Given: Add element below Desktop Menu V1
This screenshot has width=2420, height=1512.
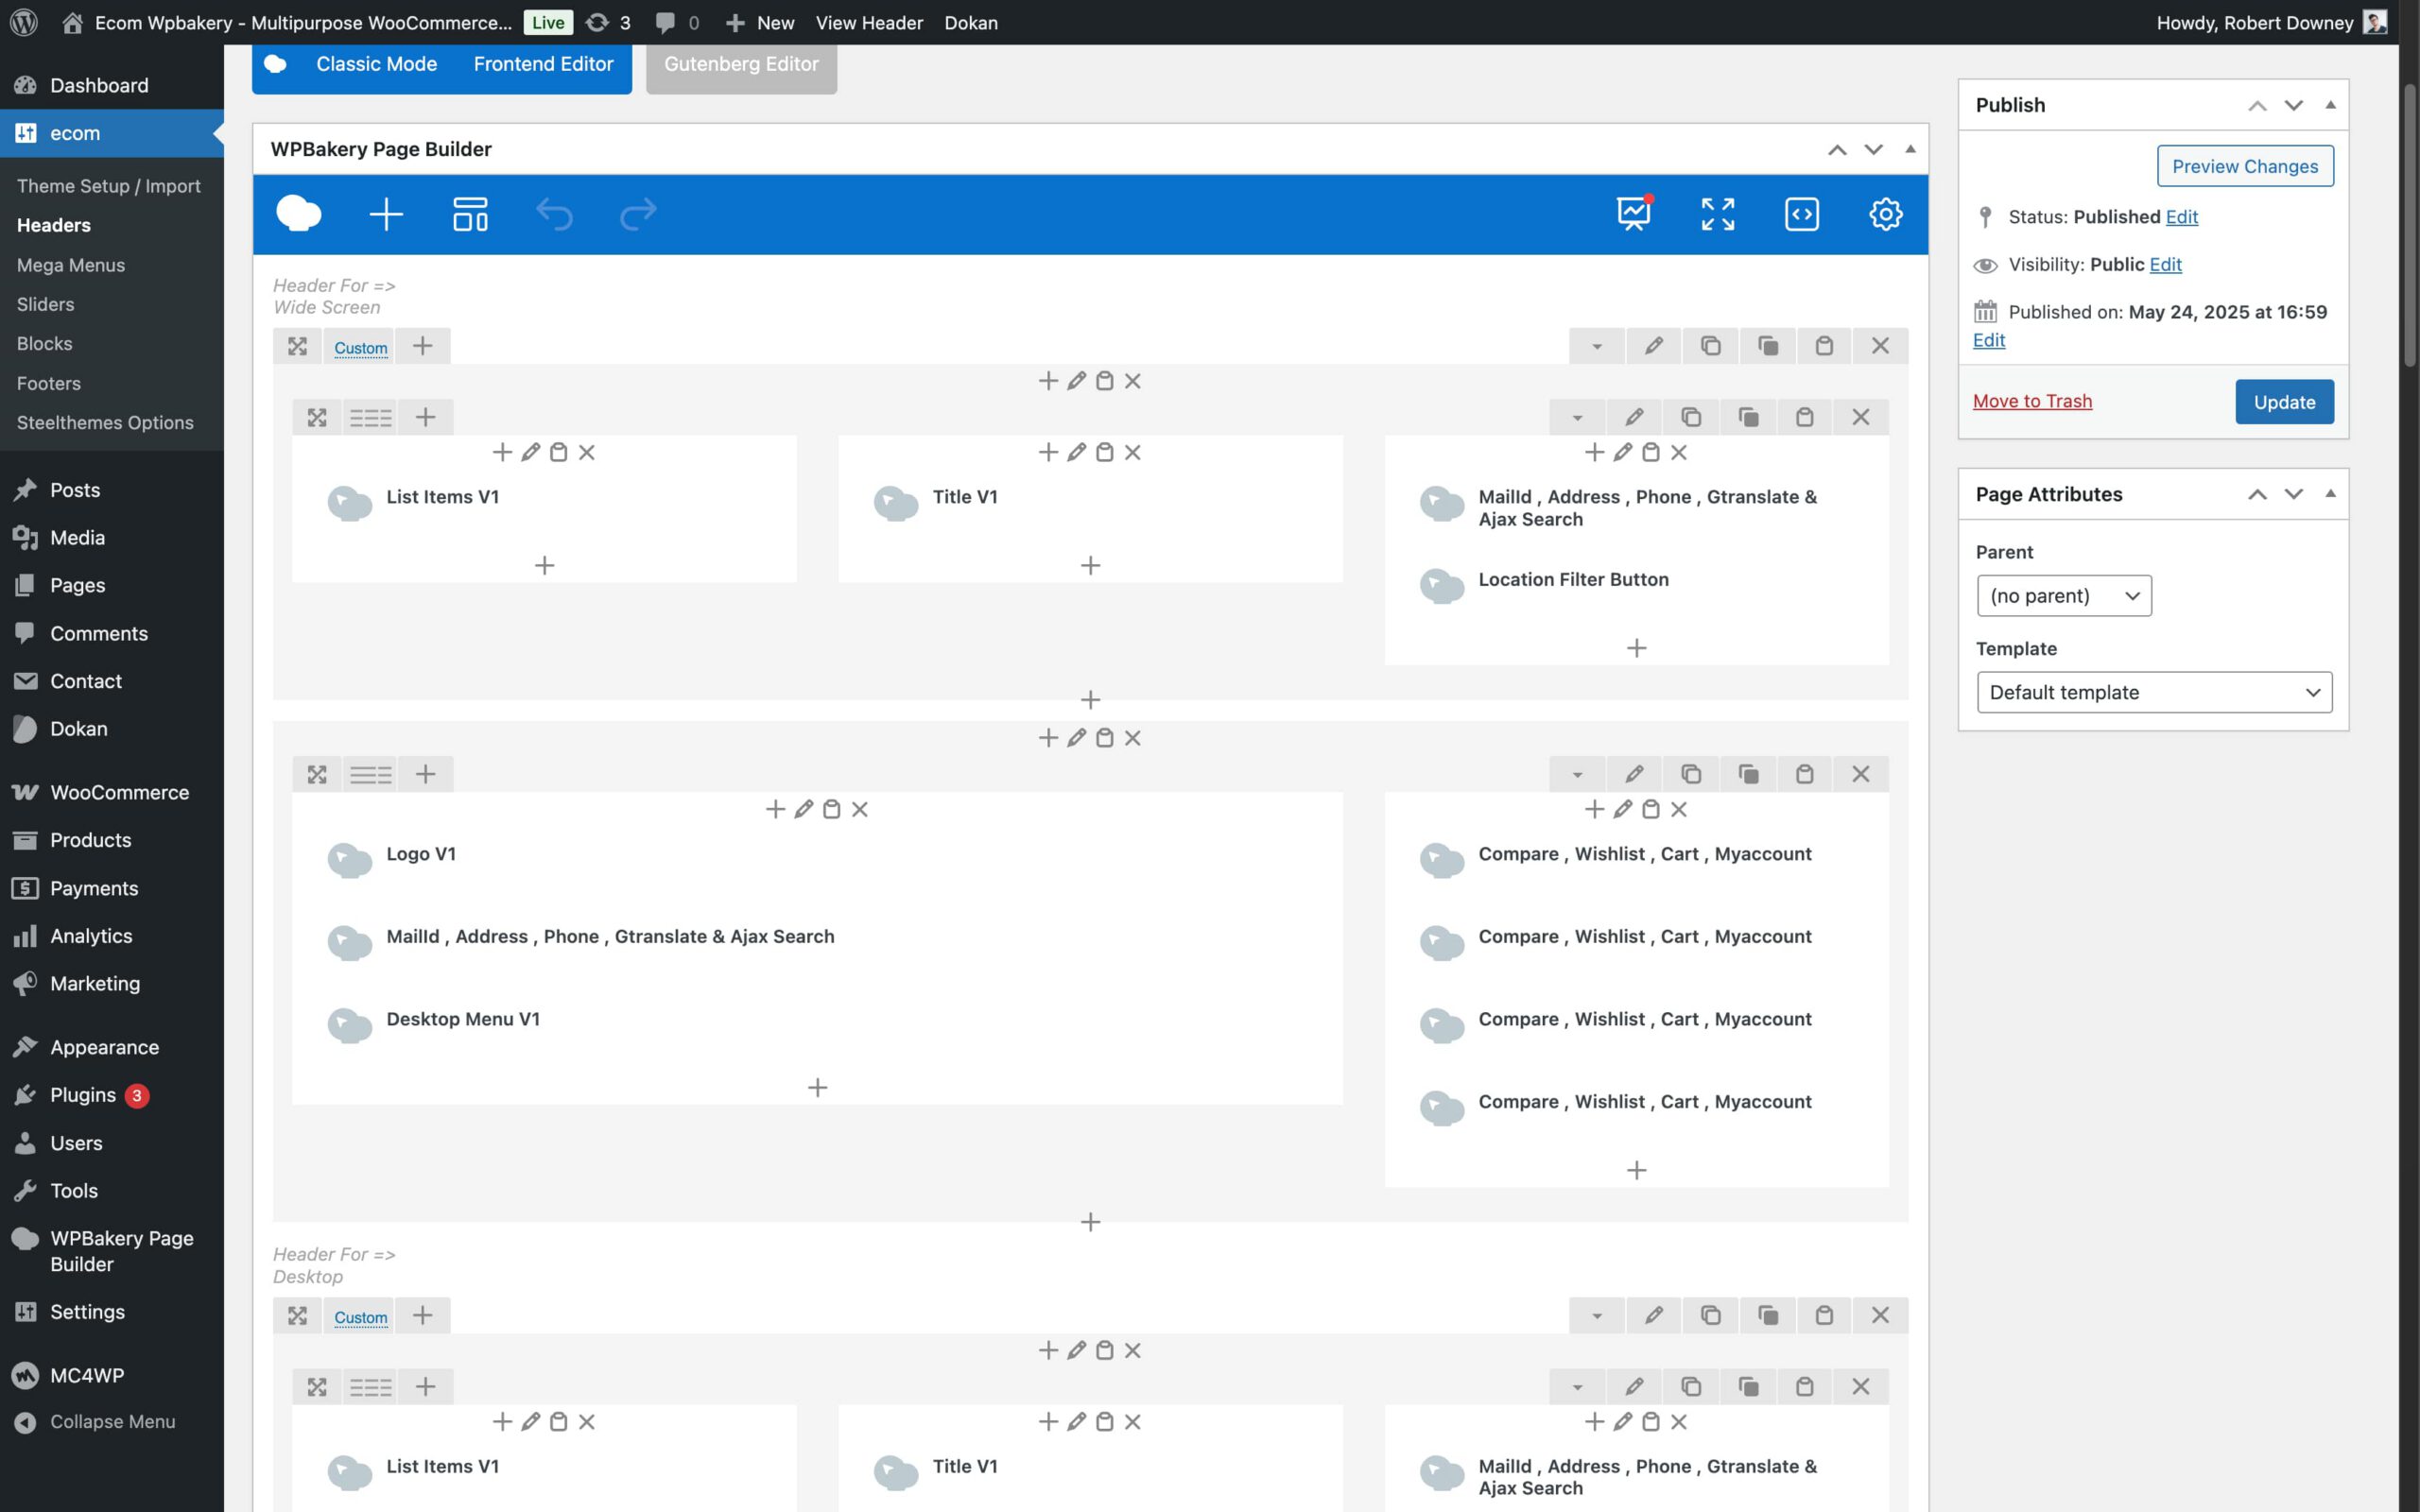Looking at the screenshot, I should tap(817, 1088).
